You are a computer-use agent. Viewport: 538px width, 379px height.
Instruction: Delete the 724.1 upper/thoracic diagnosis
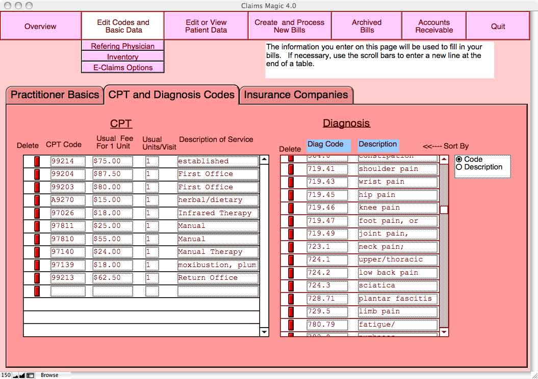[291, 260]
